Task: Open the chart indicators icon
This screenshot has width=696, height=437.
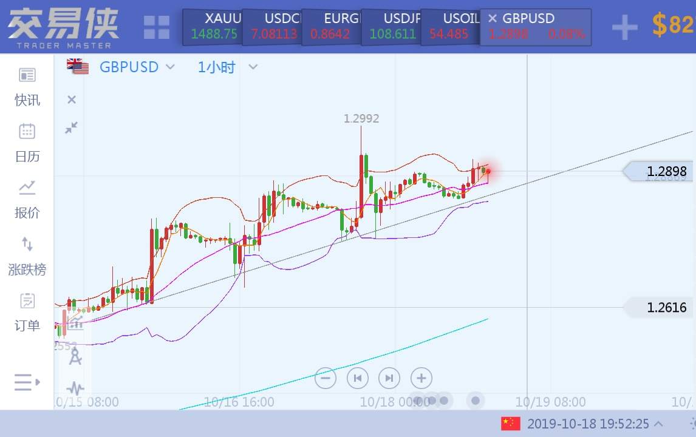Action: point(75,387)
